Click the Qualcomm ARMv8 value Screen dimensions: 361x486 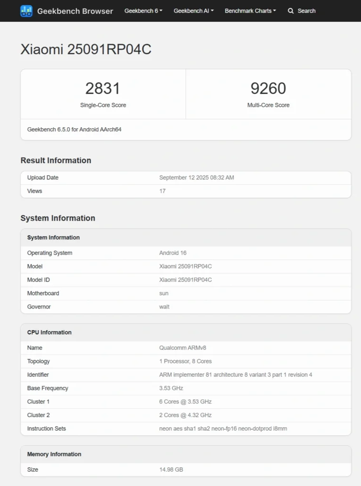point(183,348)
